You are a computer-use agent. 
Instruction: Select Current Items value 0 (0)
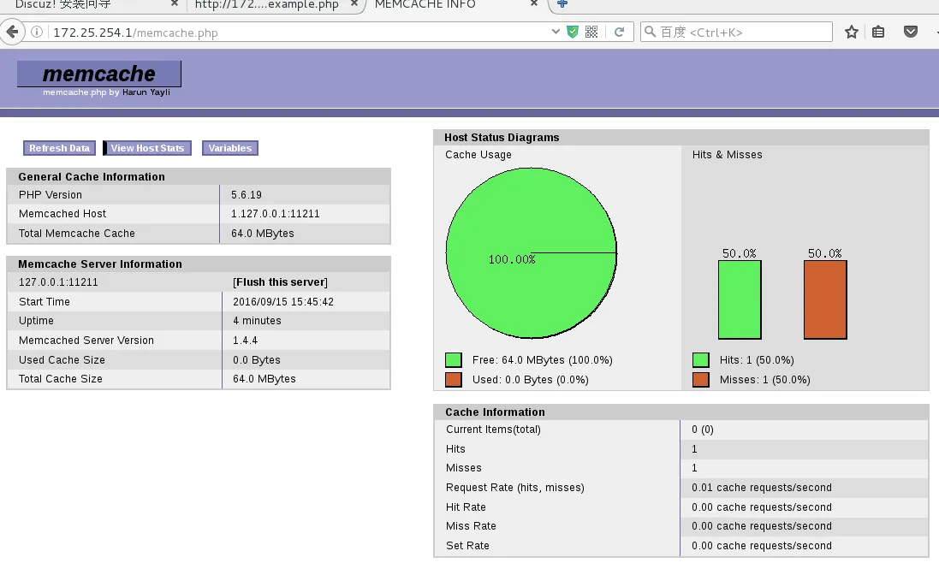click(703, 429)
